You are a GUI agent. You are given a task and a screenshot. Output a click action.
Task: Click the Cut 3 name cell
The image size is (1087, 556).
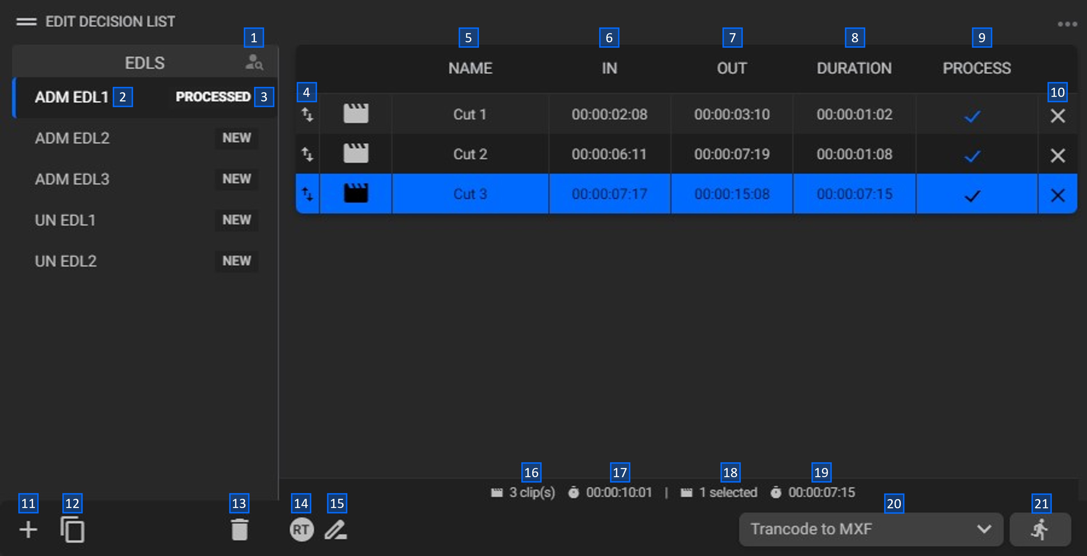[470, 194]
